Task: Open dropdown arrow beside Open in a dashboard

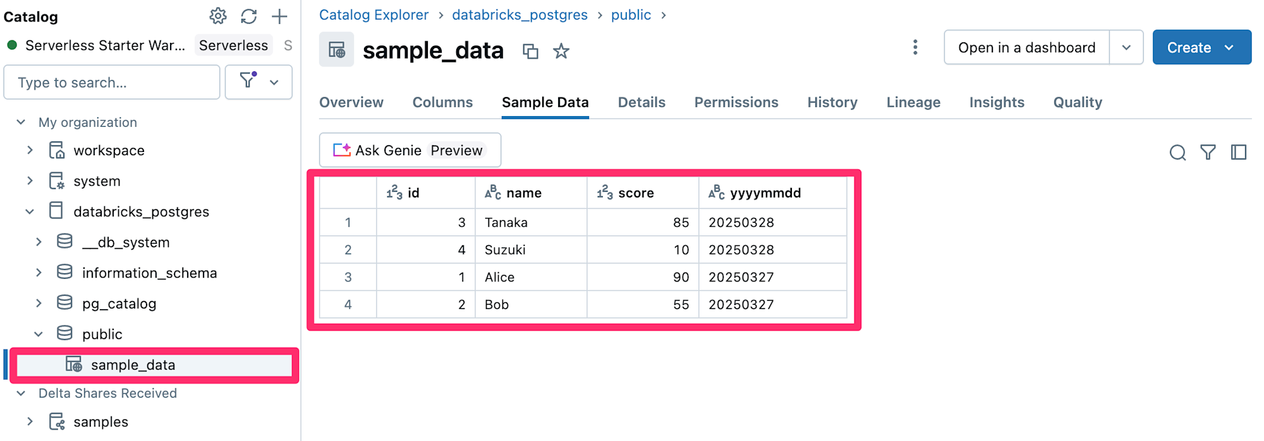Action: 1126,47
